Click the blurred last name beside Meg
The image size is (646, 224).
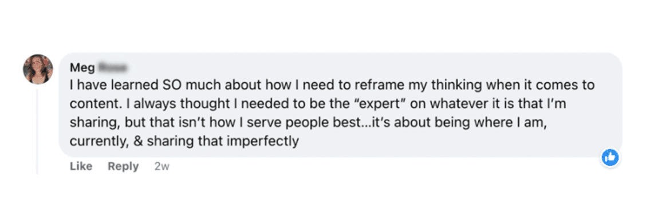112,67
